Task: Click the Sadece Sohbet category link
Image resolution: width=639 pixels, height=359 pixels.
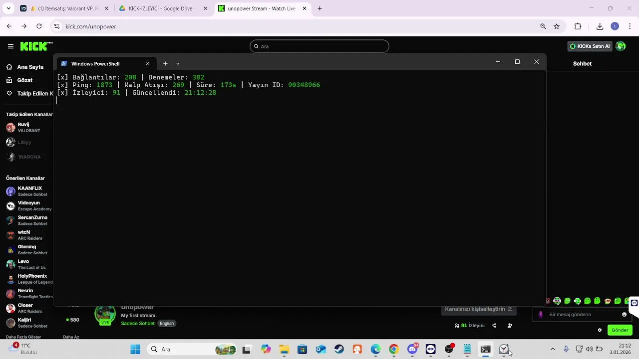Action: [138, 324]
